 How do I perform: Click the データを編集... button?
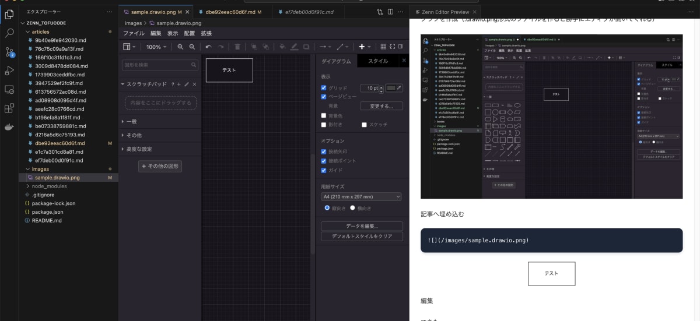(x=362, y=226)
